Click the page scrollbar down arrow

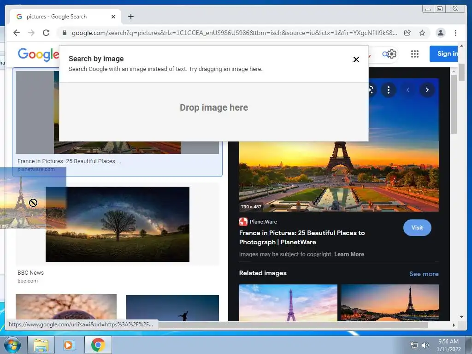point(461,317)
